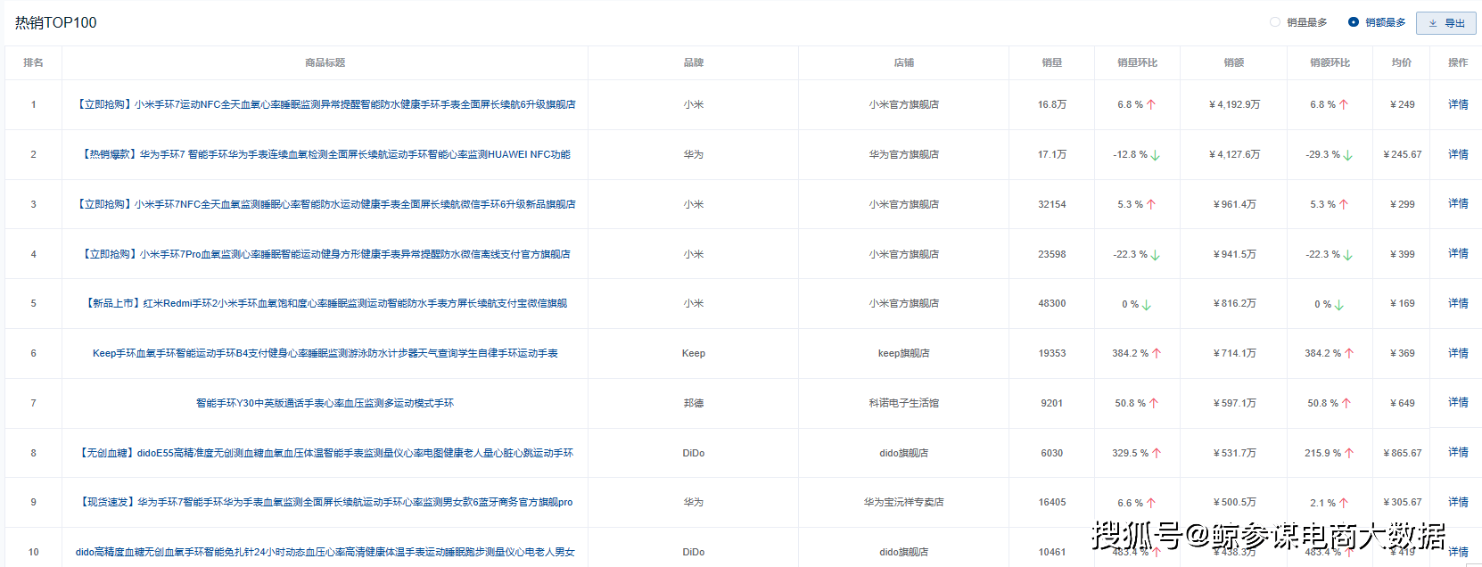Open the dido高精度血糖无创血氧手环 product link
This screenshot has width=1482, height=567.
coord(325,552)
